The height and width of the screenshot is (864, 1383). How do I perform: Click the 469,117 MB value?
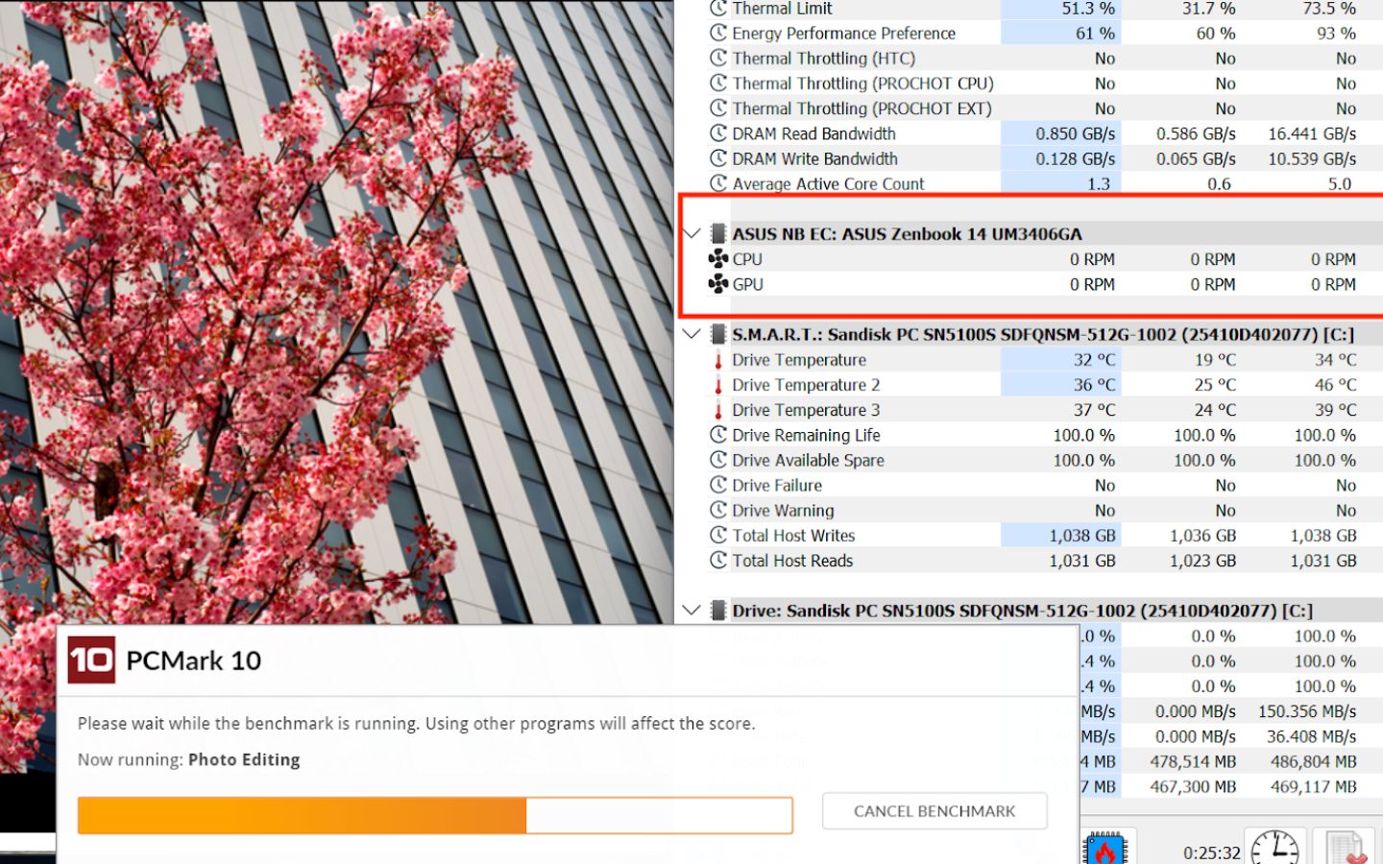pos(1313,786)
